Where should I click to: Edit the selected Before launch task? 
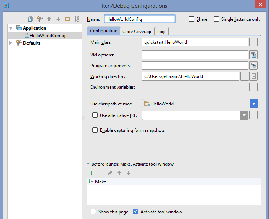pyautogui.click(x=110, y=173)
